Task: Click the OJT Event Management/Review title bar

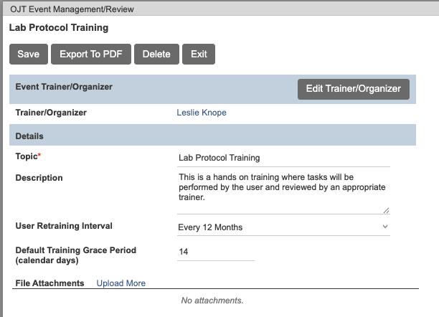Action: pos(221,9)
